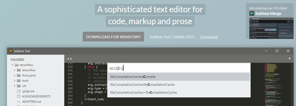Expand the tools folder
Viewport: 296px width, 106px height.
(15, 81)
